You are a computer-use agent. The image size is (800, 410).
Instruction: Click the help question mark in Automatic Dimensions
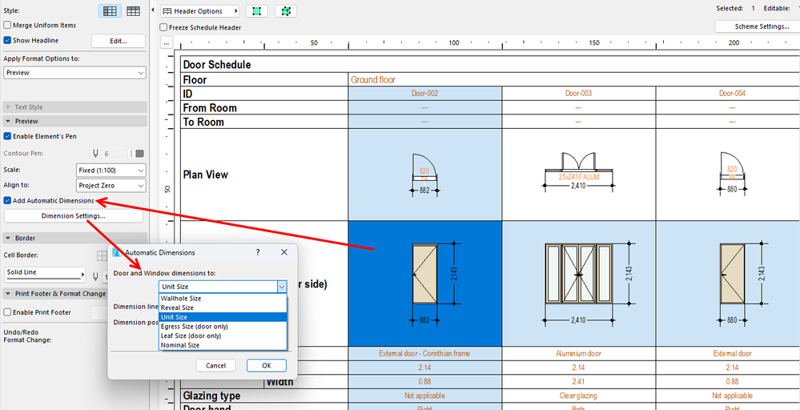tap(257, 252)
